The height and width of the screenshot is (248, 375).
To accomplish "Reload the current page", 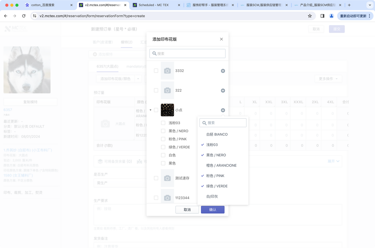I will tap(24, 16).
